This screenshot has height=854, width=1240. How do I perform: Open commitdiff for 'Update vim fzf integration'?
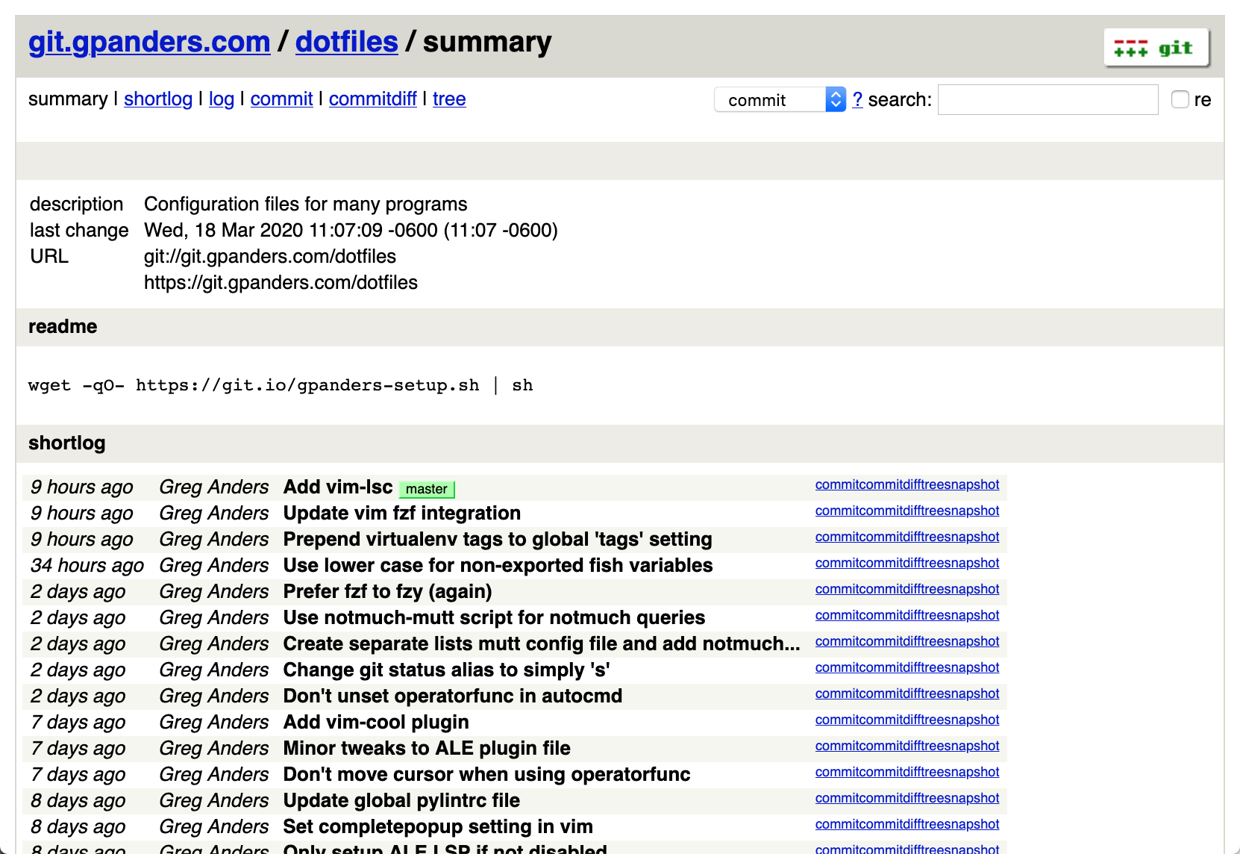coord(892,511)
